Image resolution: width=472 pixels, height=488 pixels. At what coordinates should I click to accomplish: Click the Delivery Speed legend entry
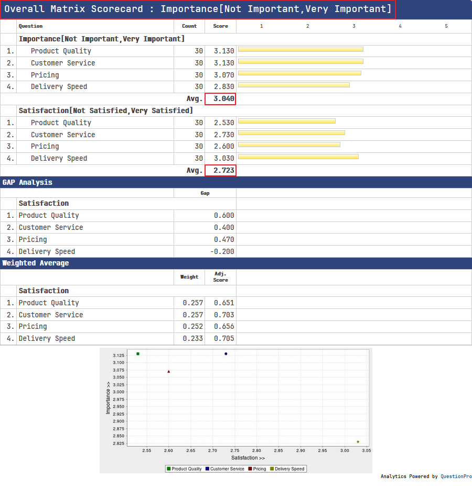[287, 469]
